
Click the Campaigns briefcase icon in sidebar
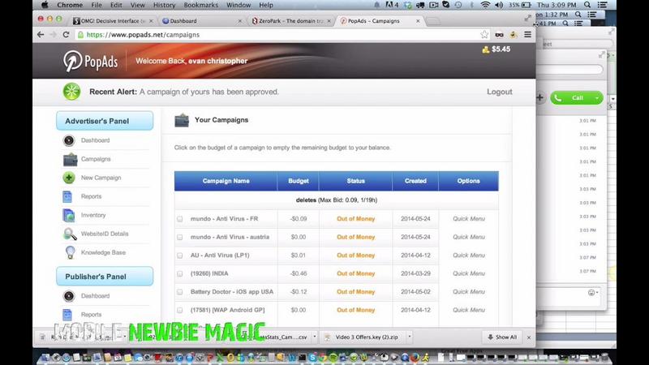pyautogui.click(x=70, y=159)
